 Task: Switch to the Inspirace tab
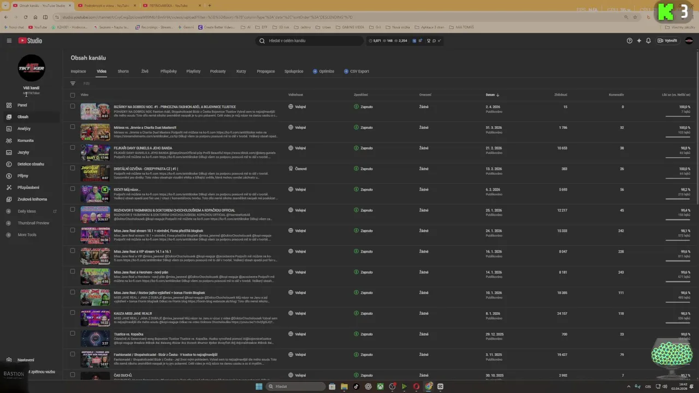pos(78,71)
